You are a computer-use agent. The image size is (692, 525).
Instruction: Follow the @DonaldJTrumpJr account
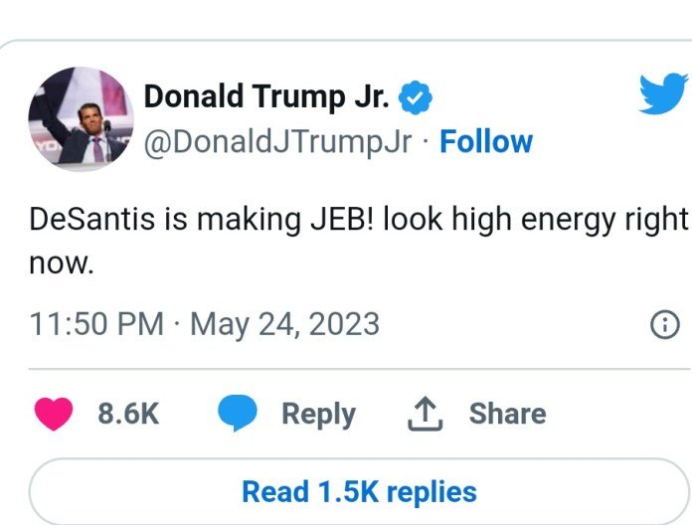pyautogui.click(x=486, y=142)
